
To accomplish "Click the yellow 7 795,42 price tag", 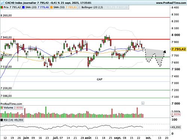I will (178, 49).
